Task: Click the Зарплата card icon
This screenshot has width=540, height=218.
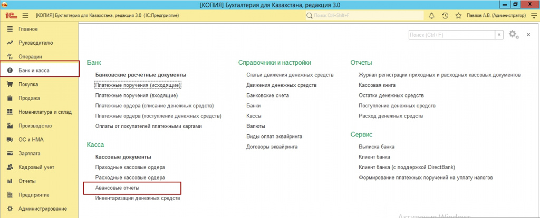Action: pos(10,153)
